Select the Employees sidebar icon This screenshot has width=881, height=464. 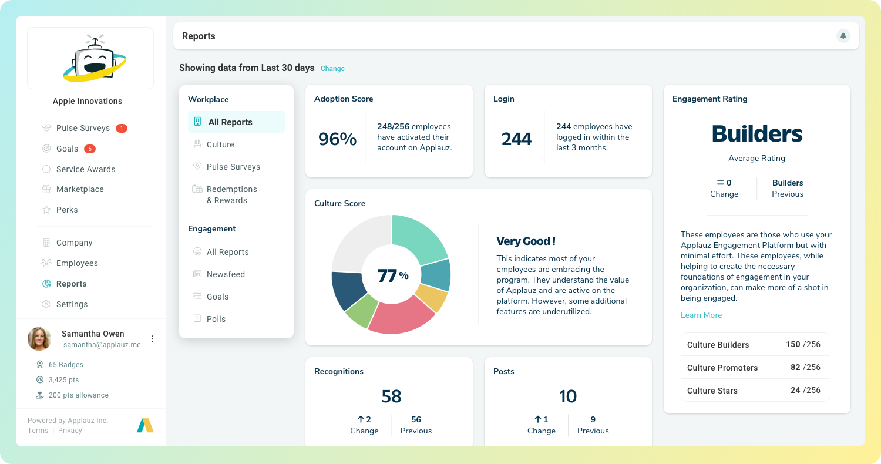coord(46,263)
